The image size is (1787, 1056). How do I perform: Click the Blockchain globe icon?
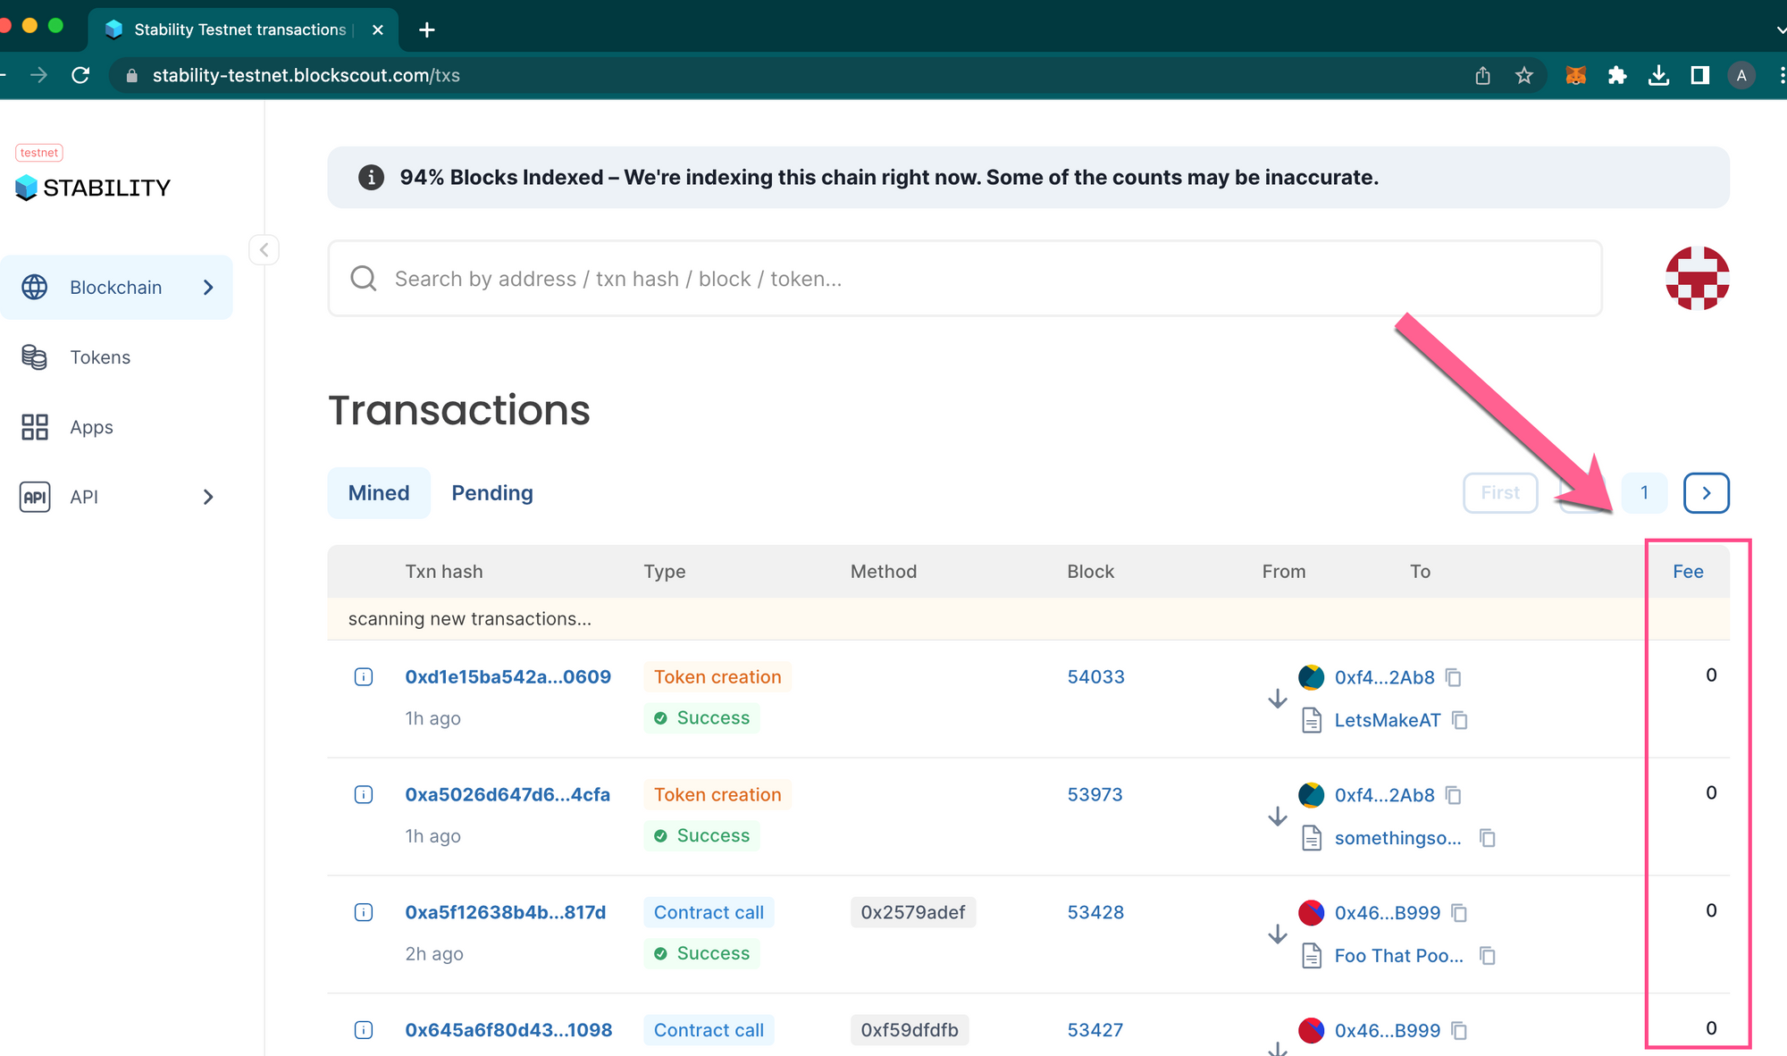point(35,287)
